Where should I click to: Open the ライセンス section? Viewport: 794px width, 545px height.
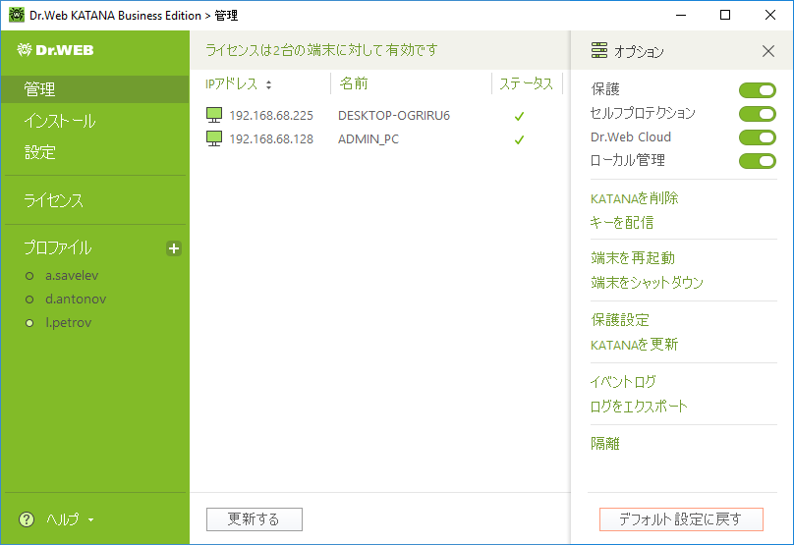tap(53, 200)
